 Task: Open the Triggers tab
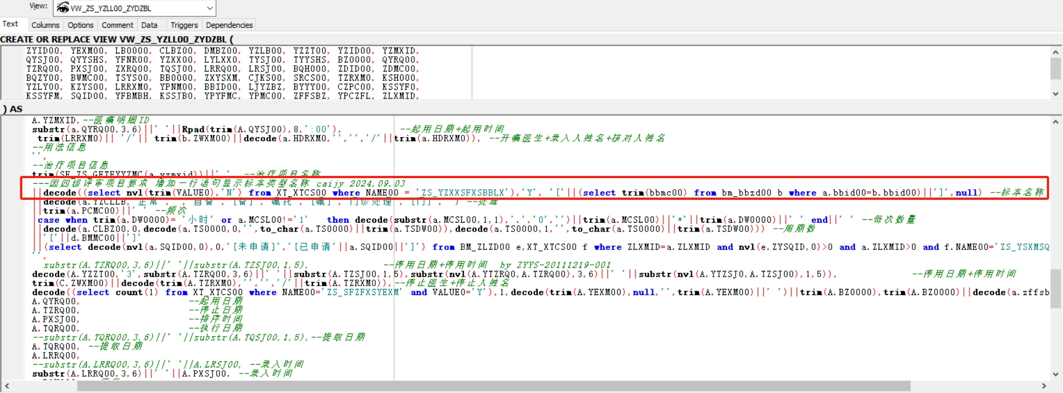[184, 25]
